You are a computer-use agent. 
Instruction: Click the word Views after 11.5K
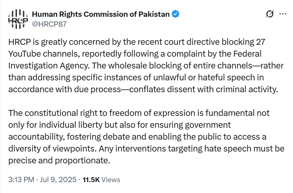click(111, 180)
